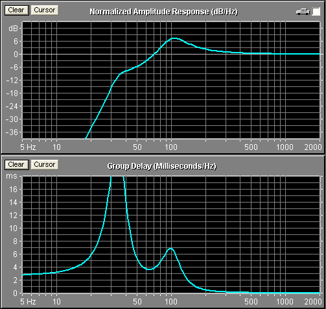Click the 2000 label under group delay graph
Image resolution: width=326 pixels, height=309 pixels.
313,302
